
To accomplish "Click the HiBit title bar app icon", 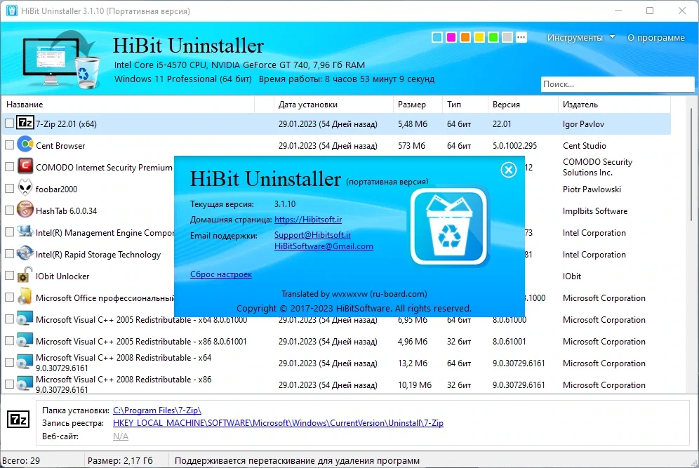I will point(12,11).
